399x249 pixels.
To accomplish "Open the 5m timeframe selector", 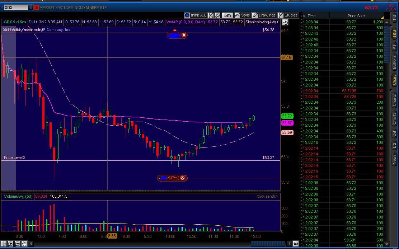I will [x=227, y=15].
